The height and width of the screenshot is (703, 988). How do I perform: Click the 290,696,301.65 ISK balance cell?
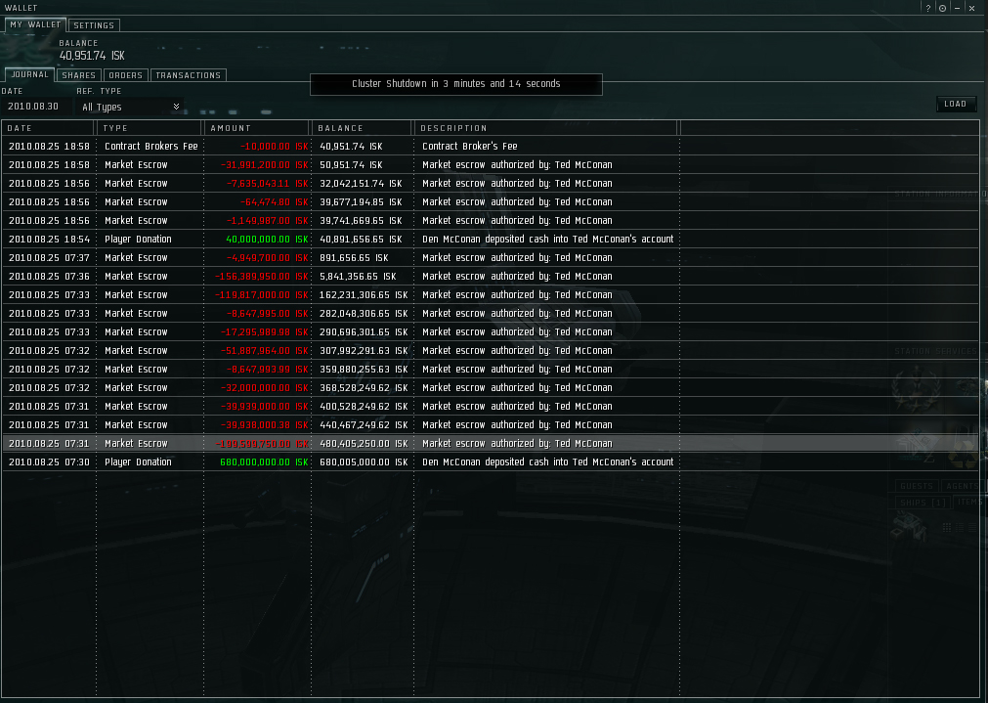tap(364, 332)
